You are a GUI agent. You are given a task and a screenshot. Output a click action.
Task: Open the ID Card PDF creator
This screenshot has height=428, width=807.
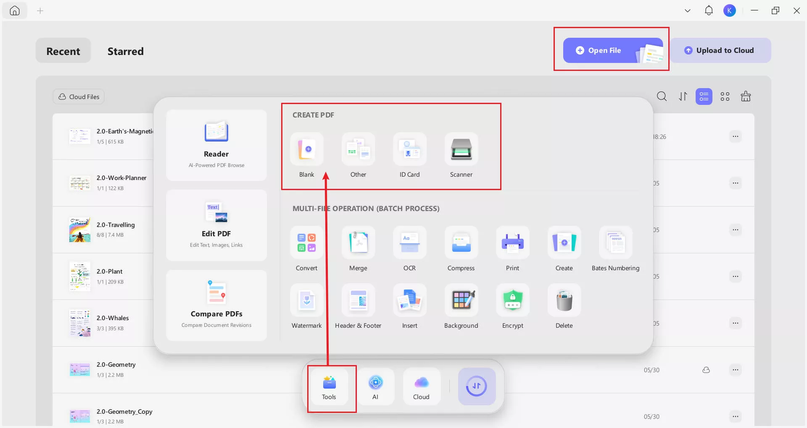pos(410,156)
